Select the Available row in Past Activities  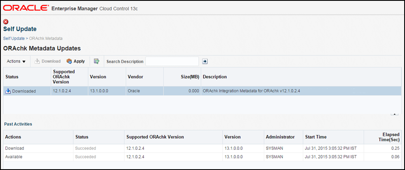(x=202, y=157)
